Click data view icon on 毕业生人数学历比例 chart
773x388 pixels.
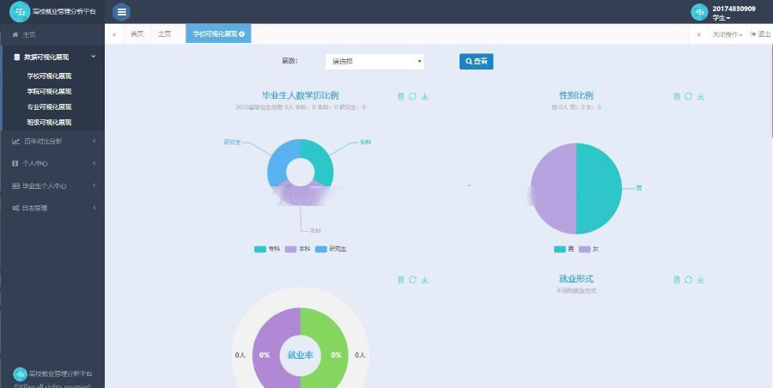pyautogui.click(x=401, y=96)
